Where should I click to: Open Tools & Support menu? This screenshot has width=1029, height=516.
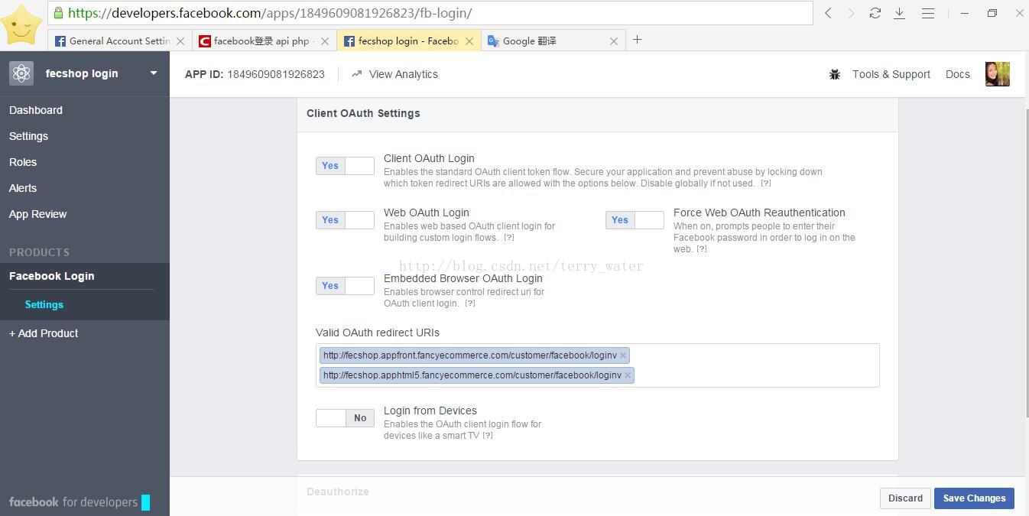pos(891,74)
